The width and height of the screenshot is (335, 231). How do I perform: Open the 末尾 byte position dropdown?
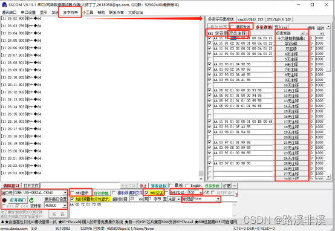[178, 199]
